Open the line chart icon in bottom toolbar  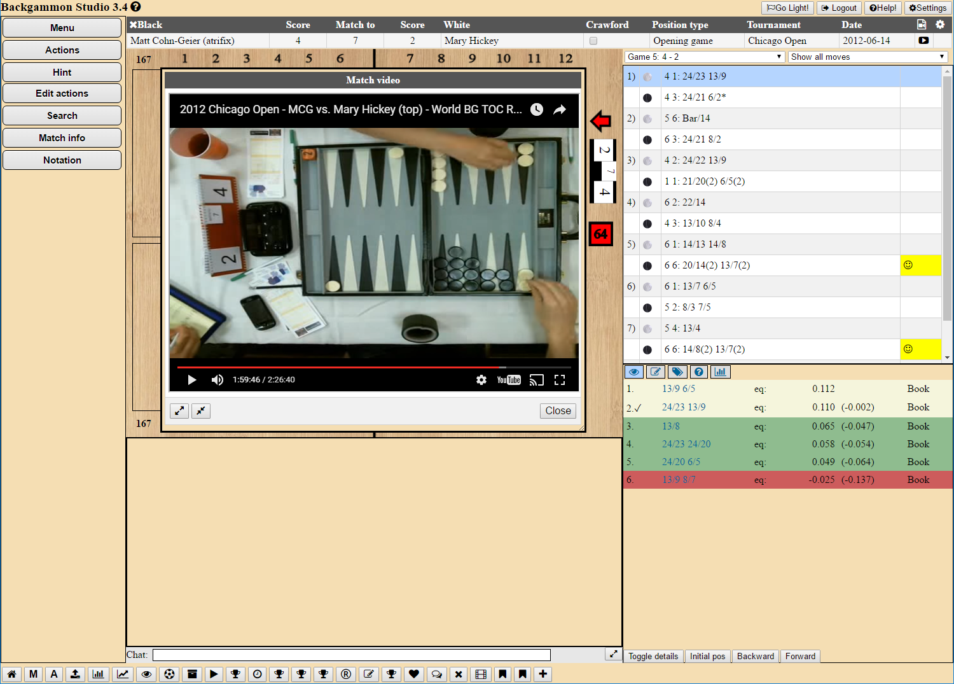click(123, 674)
